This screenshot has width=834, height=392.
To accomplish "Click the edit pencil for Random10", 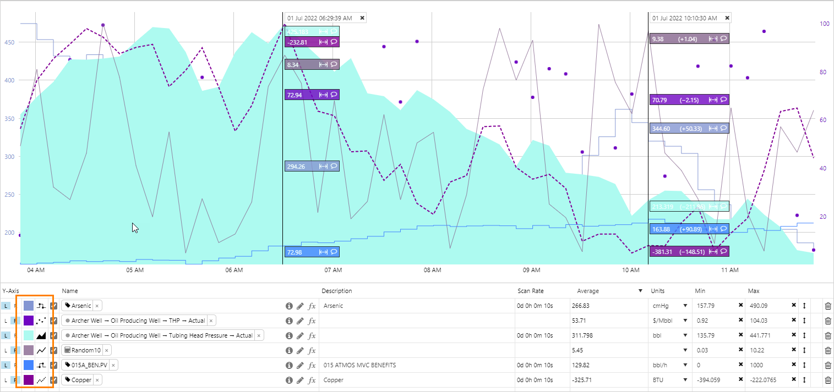I will [x=300, y=350].
